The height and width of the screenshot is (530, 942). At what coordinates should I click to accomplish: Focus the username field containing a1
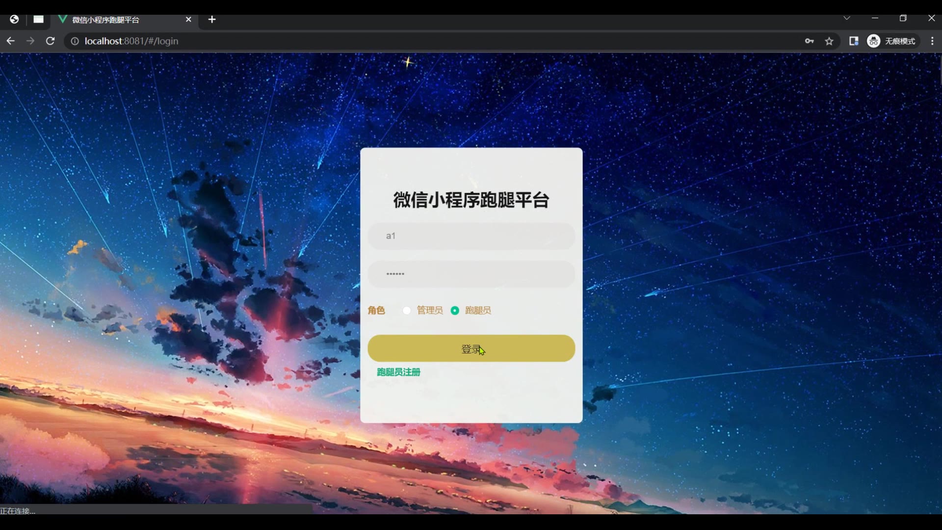471,236
